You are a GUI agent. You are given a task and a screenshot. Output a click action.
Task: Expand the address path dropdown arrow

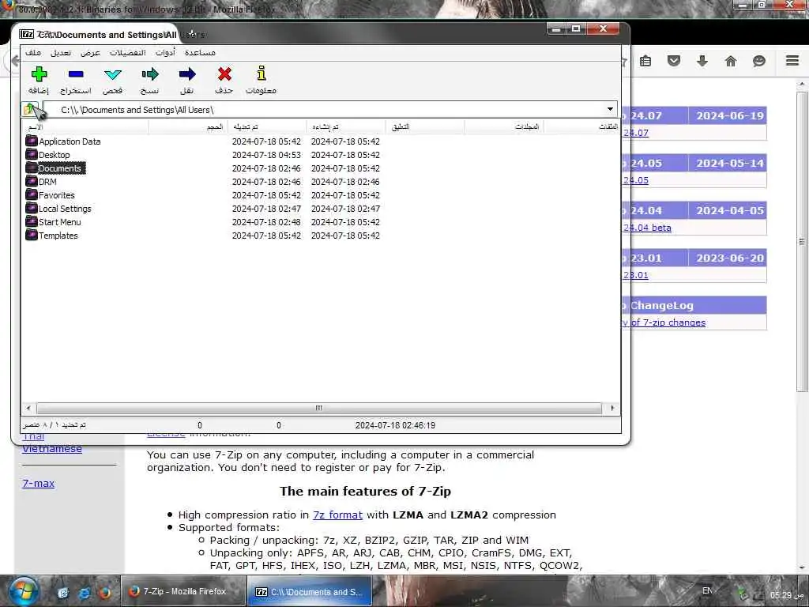[611, 109]
